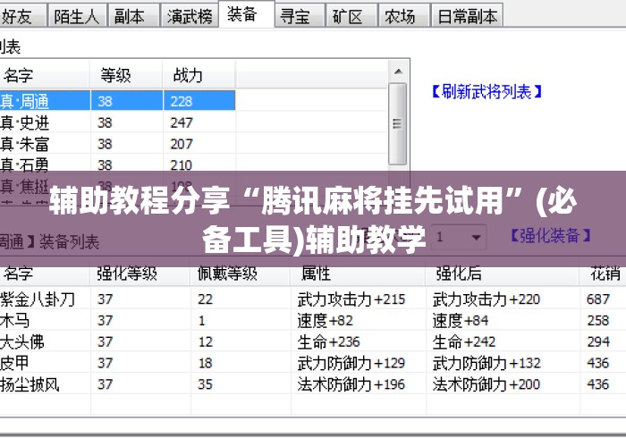
Task: Click the general list scrollbar thumb
Action: pos(398,123)
